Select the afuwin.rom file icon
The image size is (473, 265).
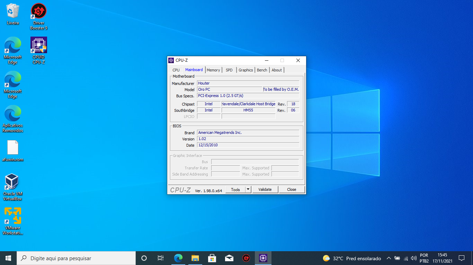pyautogui.click(x=13, y=151)
